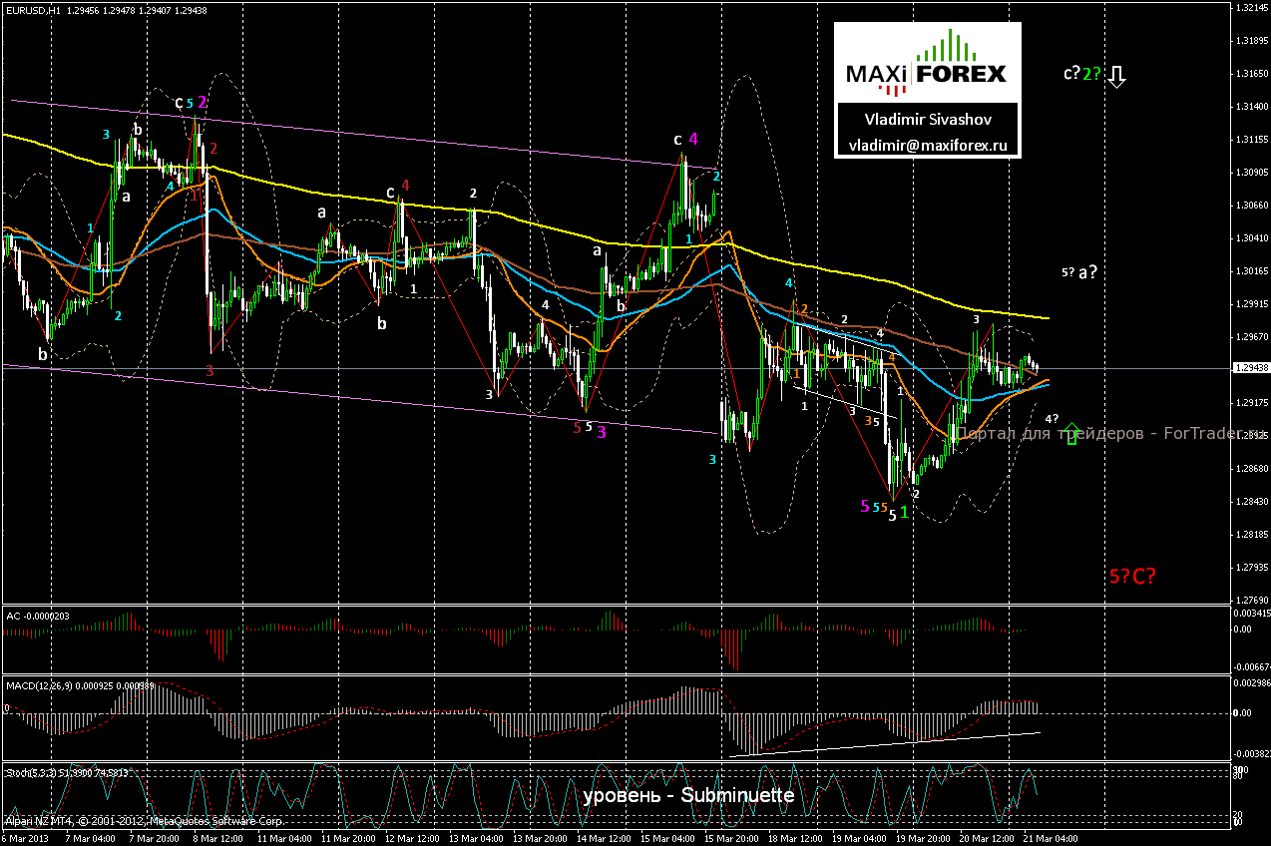Image resolution: width=1271 pixels, height=846 pixels.
Task: Select the AC indicator label
Action: tap(14, 617)
